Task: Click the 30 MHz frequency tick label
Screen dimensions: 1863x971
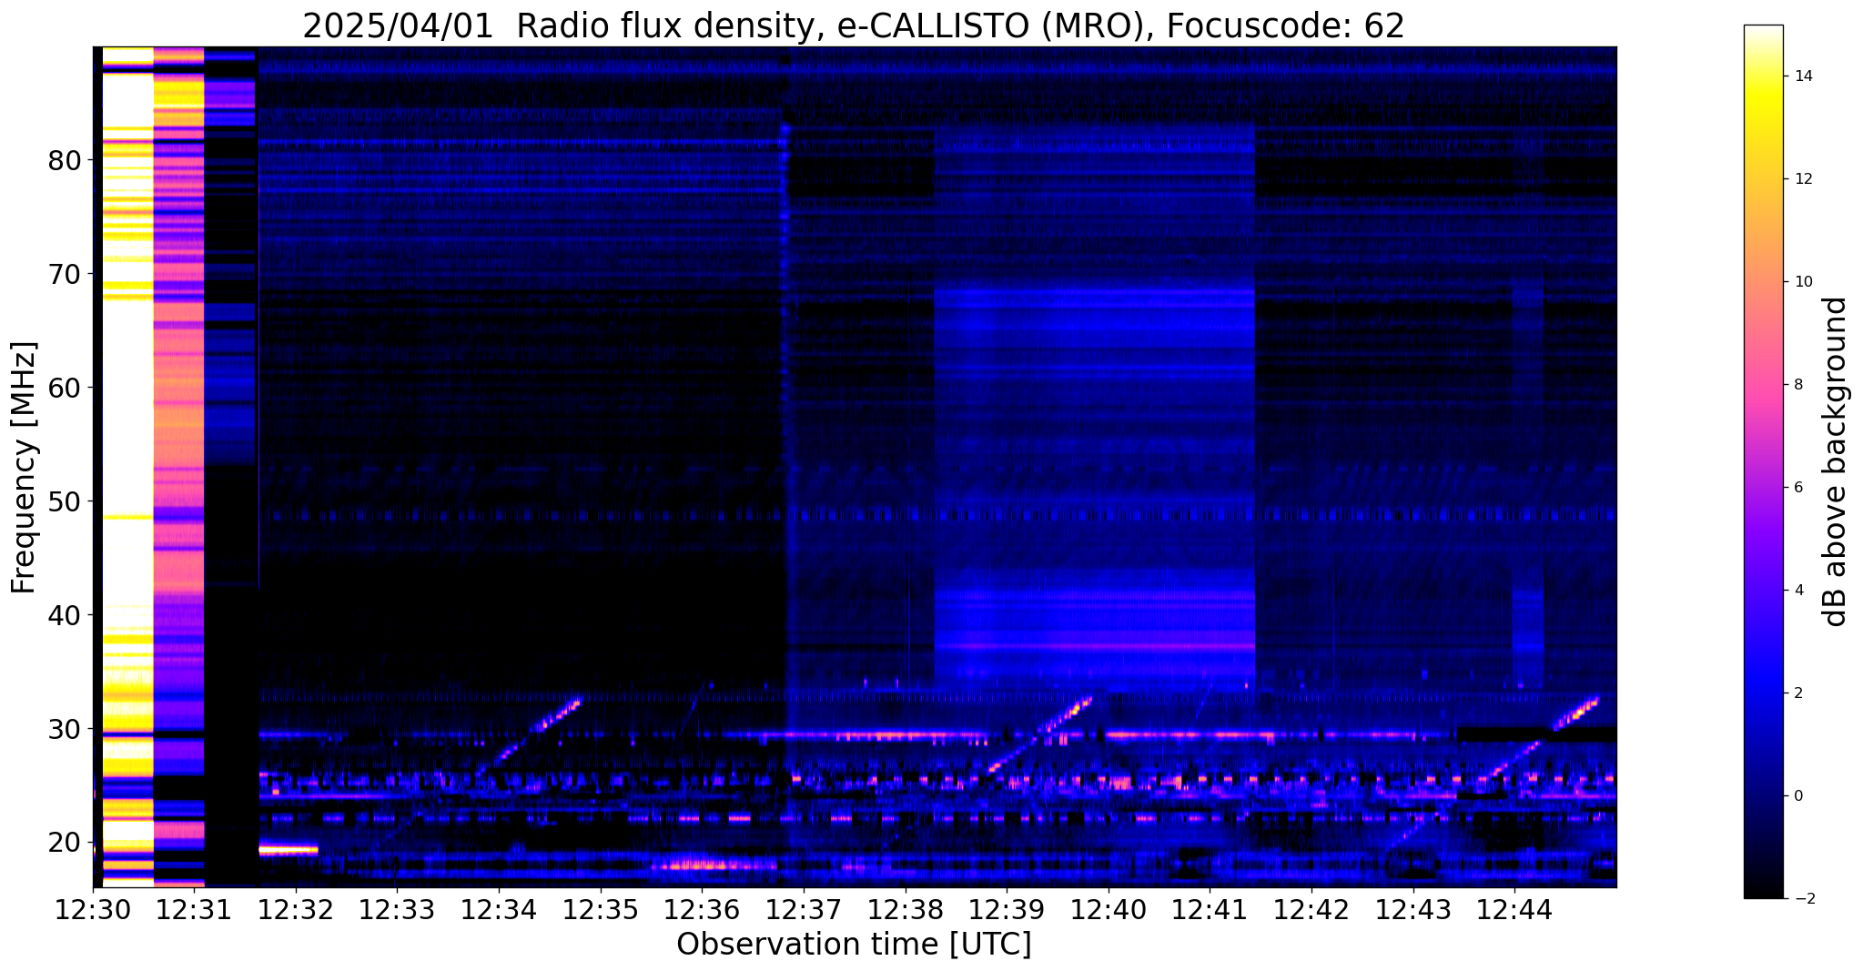Action: click(64, 729)
